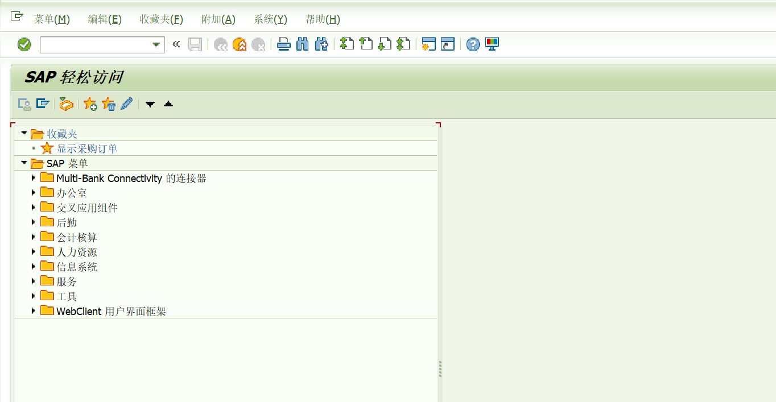Screen dimensions: 776x402
Task: Open the 附加(A) menu
Action: (218, 19)
